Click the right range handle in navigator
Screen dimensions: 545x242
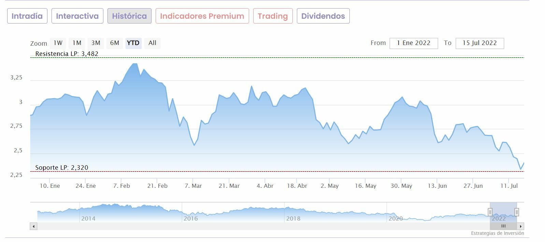point(517,212)
